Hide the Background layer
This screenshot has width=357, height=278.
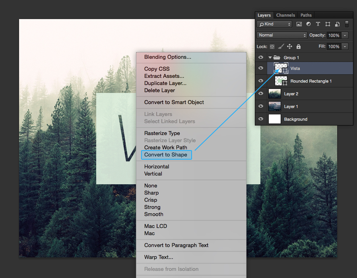click(261, 119)
